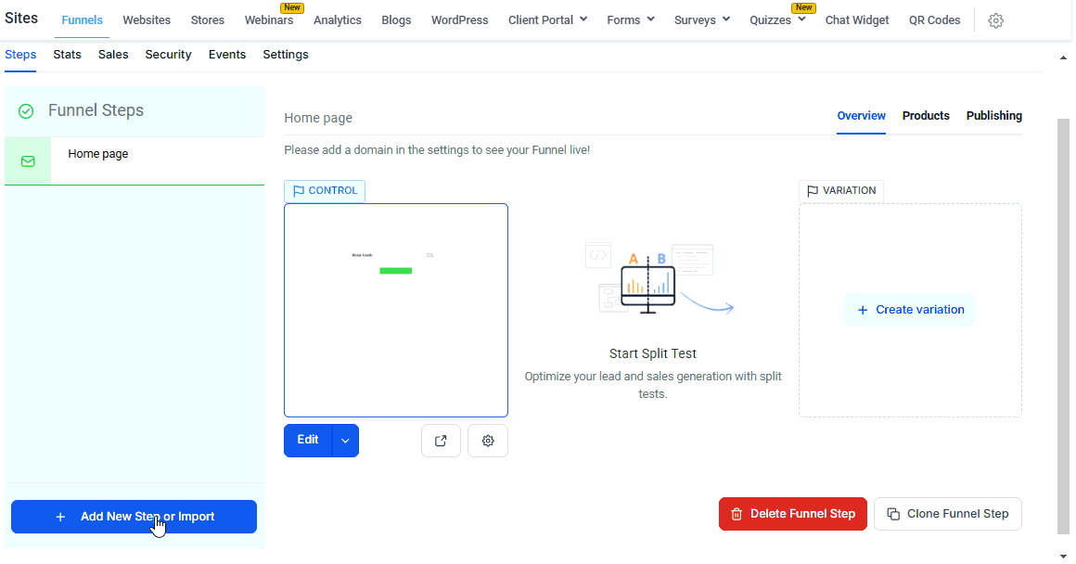This screenshot has height=564, width=1076.
Task: Open the Webinars section
Action: [269, 19]
